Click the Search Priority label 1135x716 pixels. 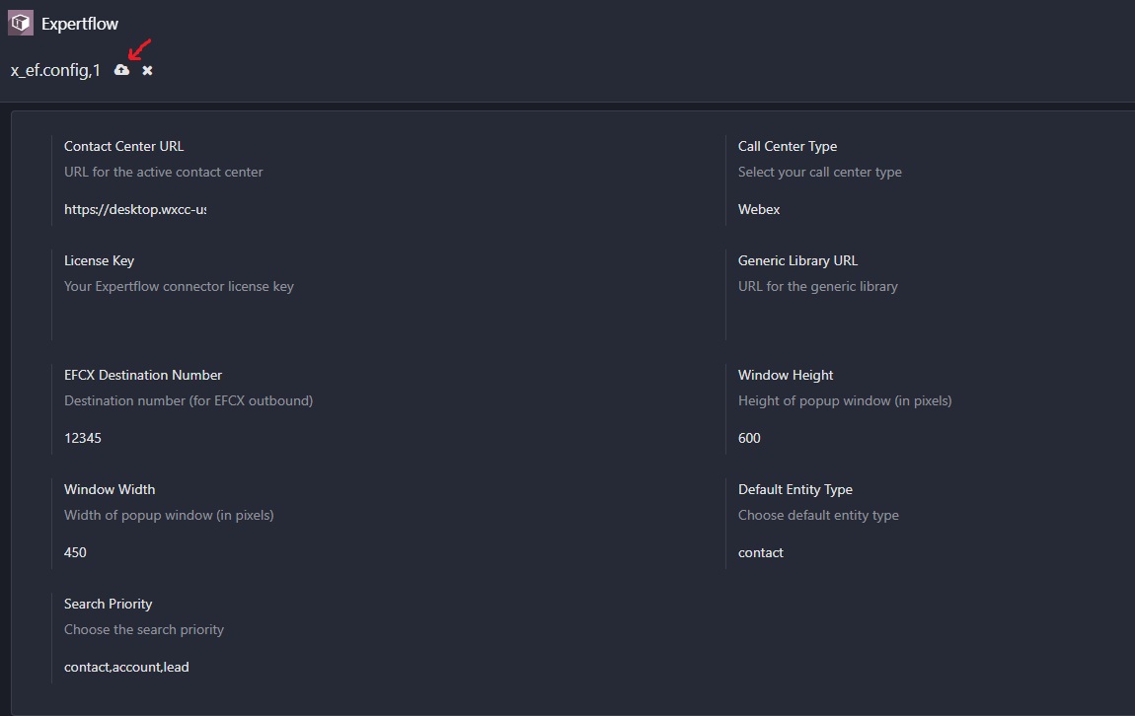point(109,604)
